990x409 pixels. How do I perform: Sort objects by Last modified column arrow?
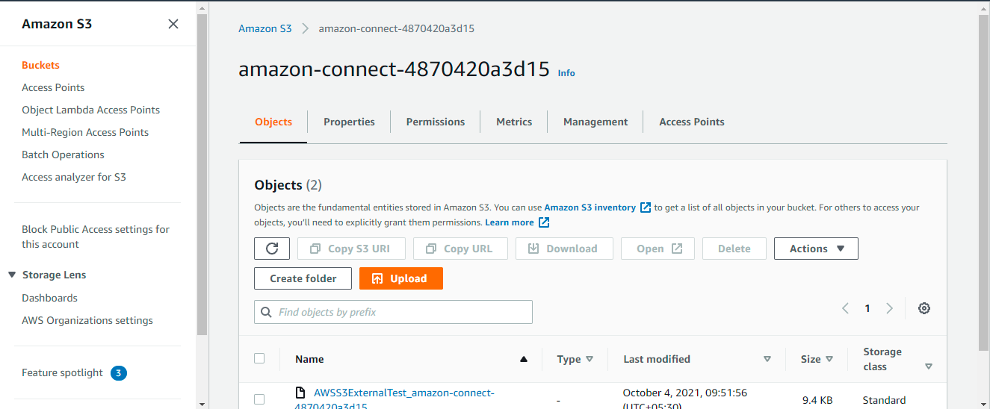click(767, 359)
